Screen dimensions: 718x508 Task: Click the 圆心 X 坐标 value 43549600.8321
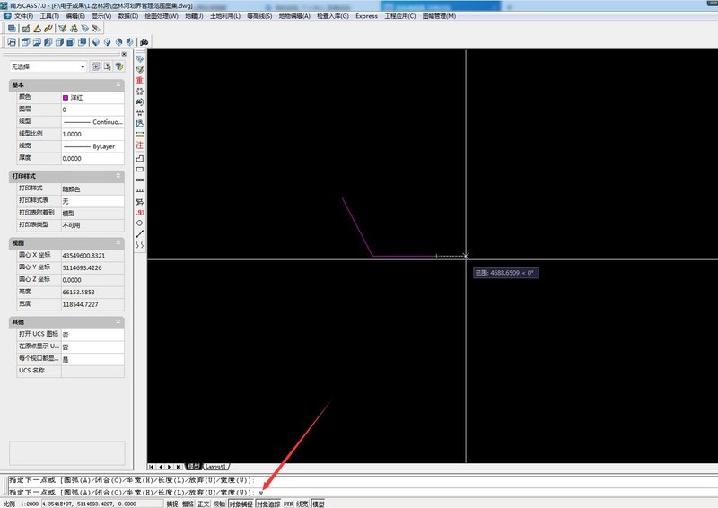click(x=92, y=256)
